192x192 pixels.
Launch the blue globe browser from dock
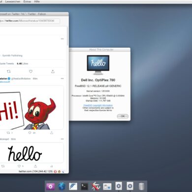click(x=62, y=187)
